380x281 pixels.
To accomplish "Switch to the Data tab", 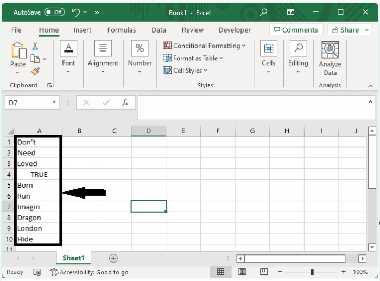I will [159, 30].
